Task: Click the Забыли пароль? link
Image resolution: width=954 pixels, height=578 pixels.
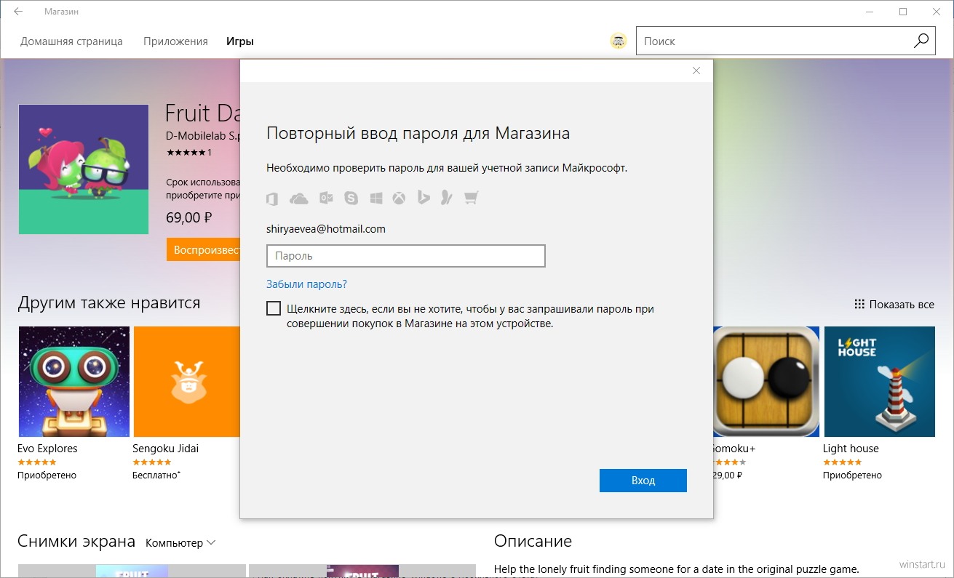Action: 306,284
